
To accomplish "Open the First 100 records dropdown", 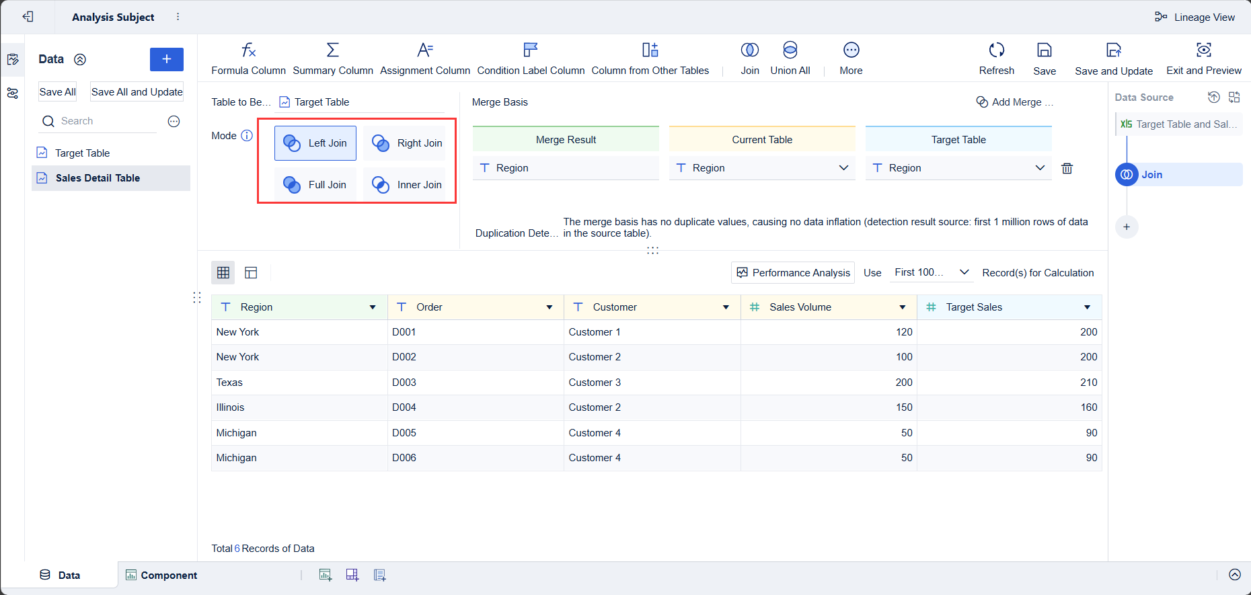I will pyautogui.click(x=932, y=272).
